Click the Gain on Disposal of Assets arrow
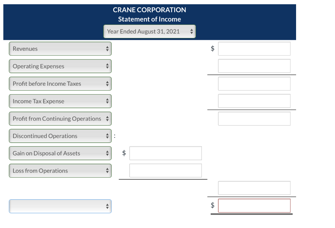The height and width of the screenshot is (228, 335). coord(107,153)
